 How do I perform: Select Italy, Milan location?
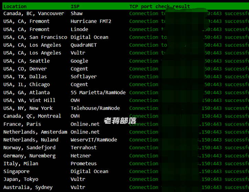point(21,164)
